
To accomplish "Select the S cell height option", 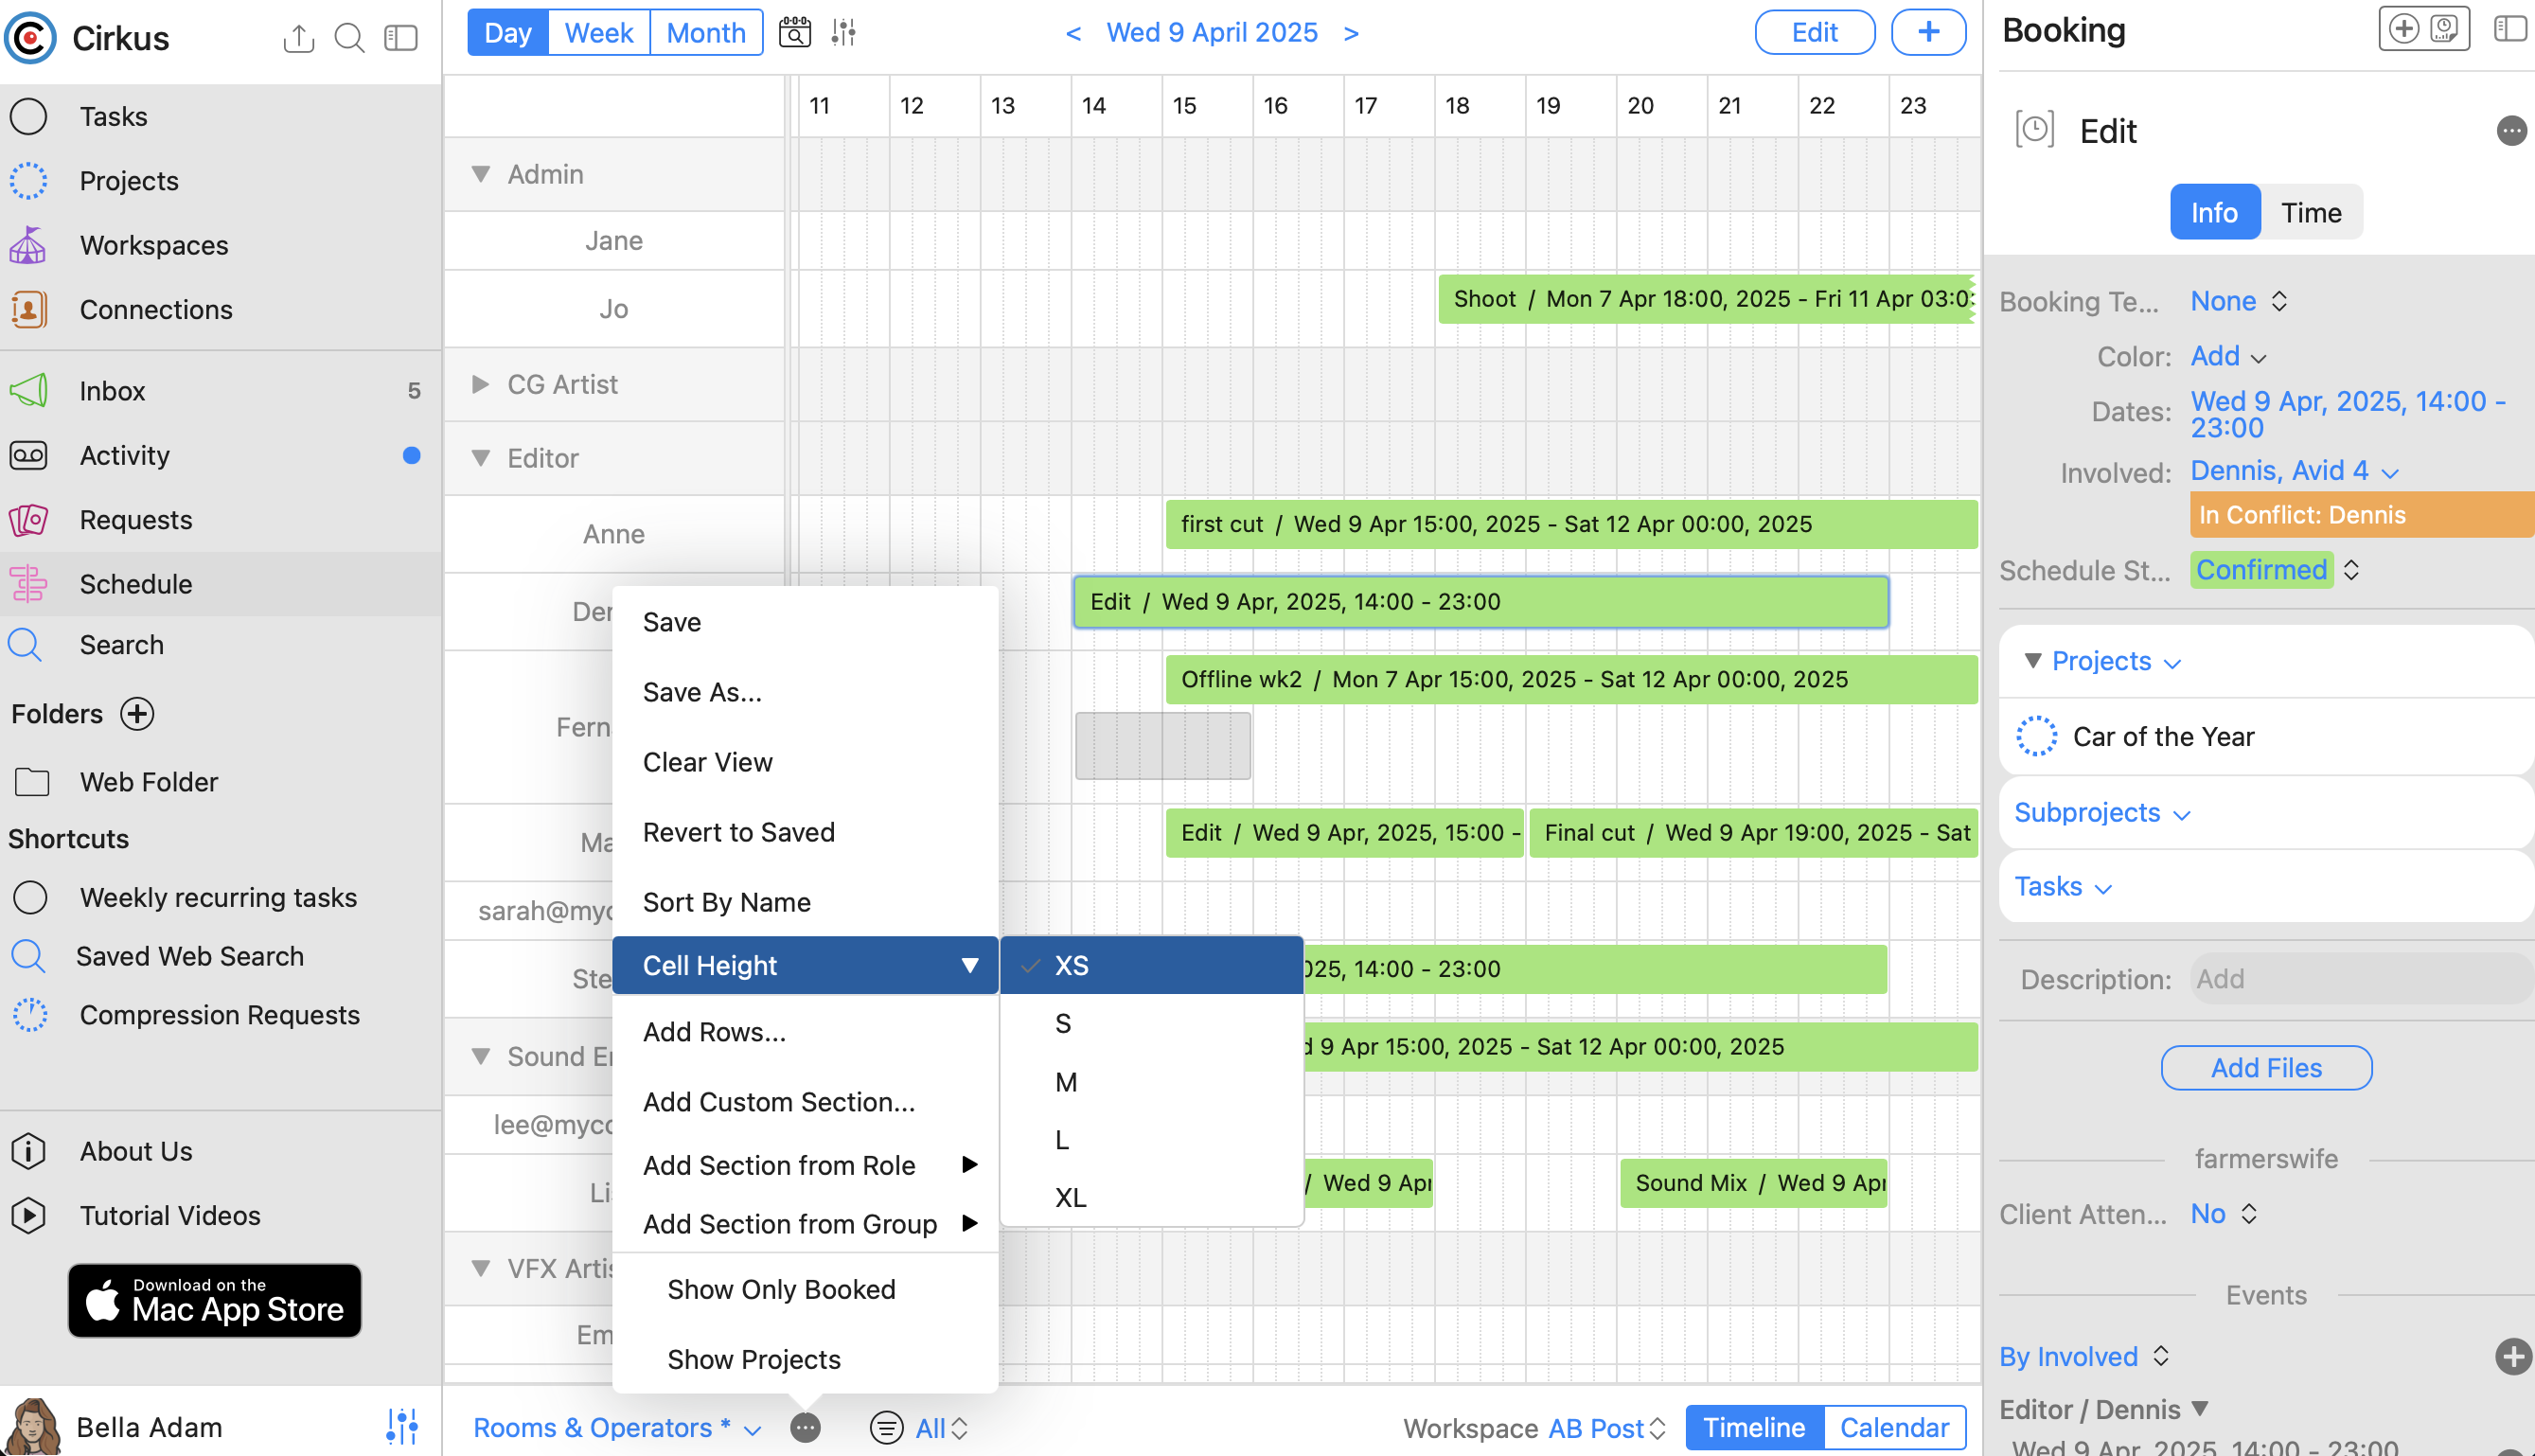I will tap(1063, 1023).
